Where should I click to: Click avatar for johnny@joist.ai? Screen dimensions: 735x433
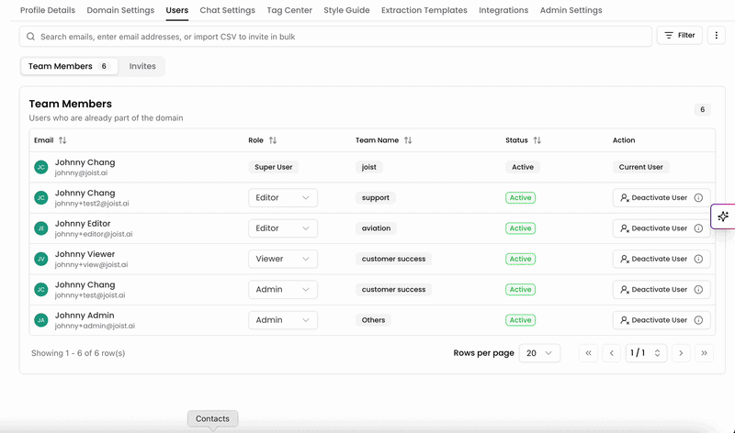(41, 167)
